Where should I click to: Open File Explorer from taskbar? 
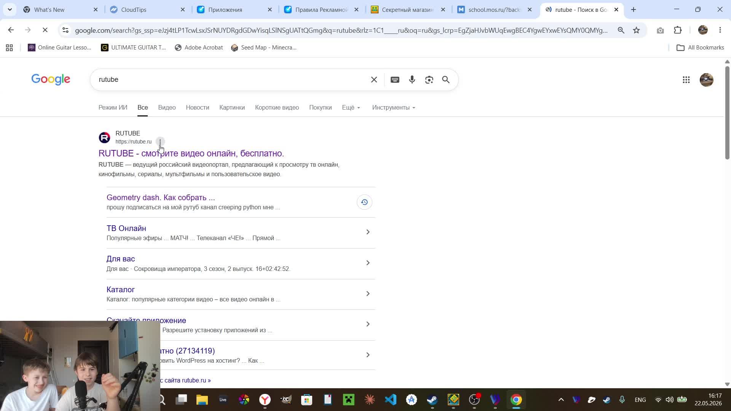point(202,400)
